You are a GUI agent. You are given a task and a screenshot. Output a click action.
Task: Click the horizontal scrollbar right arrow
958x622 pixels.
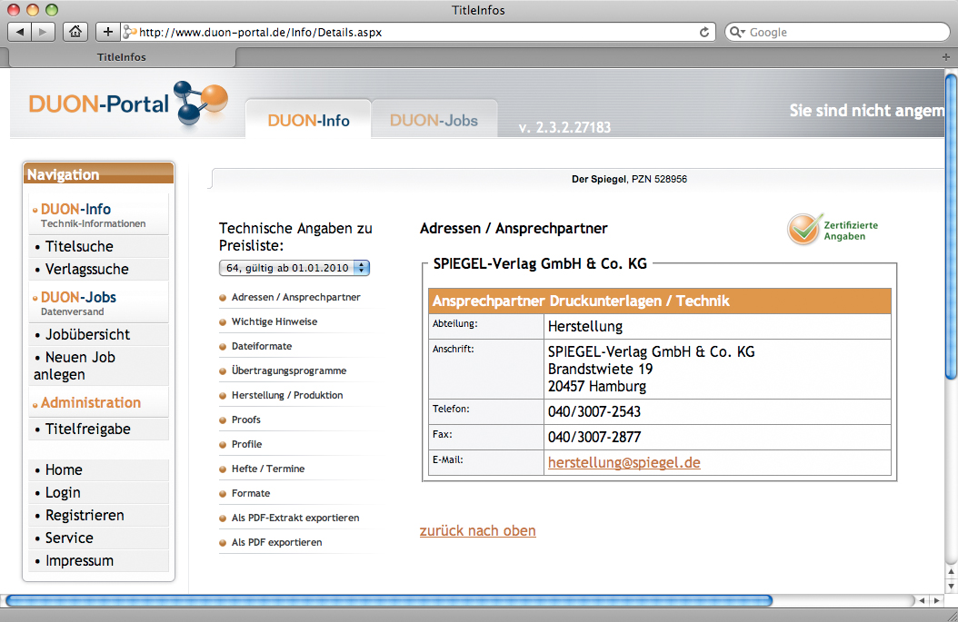[x=936, y=600]
